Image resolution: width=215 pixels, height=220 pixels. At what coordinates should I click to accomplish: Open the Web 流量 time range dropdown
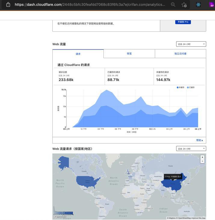point(191,44)
